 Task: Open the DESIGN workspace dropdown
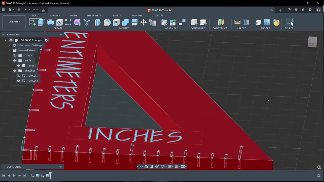[x=14, y=22]
